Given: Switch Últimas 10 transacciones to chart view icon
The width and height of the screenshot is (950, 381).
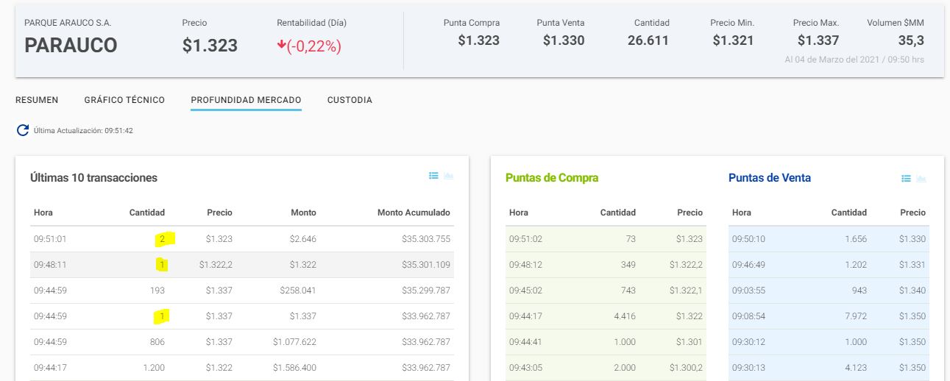Looking at the screenshot, I should [449, 176].
